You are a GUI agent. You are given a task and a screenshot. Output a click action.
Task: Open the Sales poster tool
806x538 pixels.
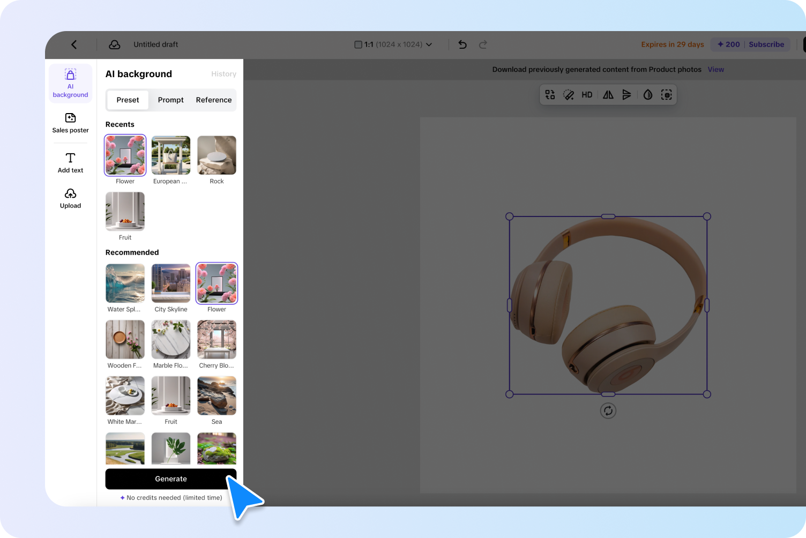(x=70, y=123)
